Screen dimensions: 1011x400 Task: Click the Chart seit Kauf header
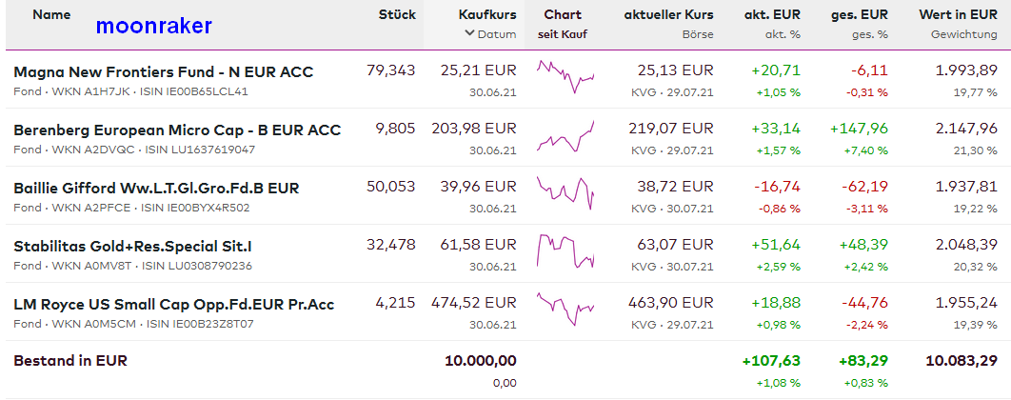(562, 24)
